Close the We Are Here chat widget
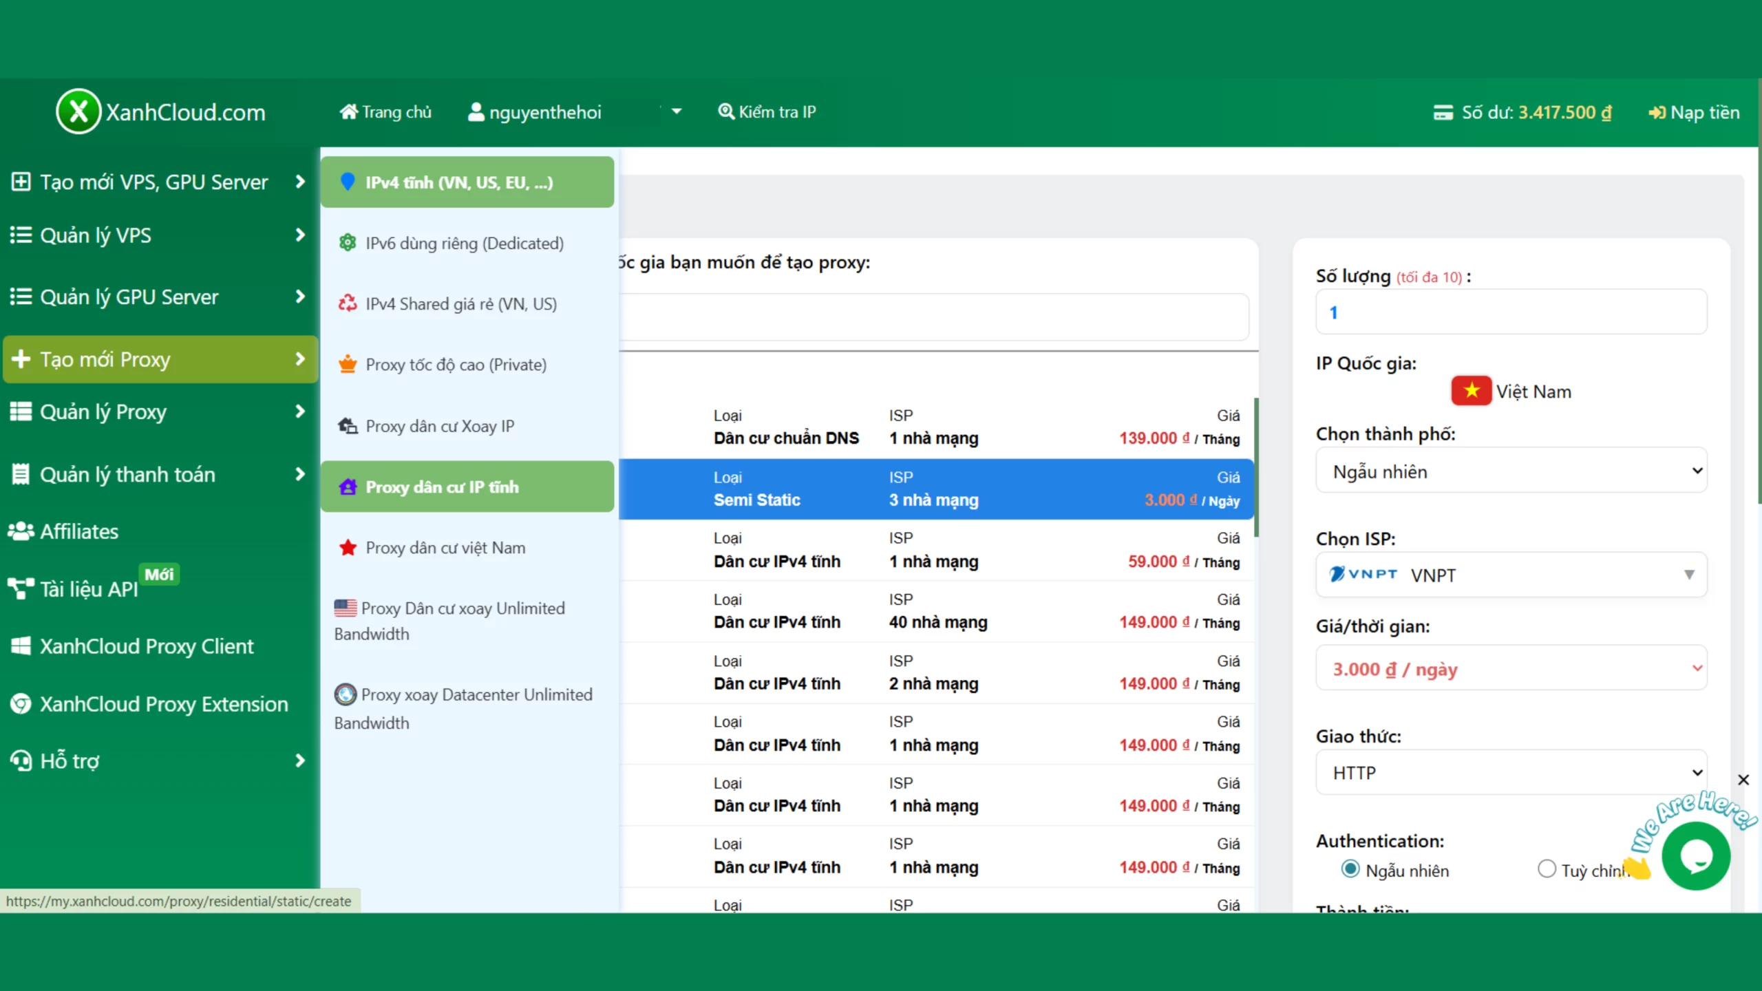The width and height of the screenshot is (1762, 991). [x=1743, y=780]
